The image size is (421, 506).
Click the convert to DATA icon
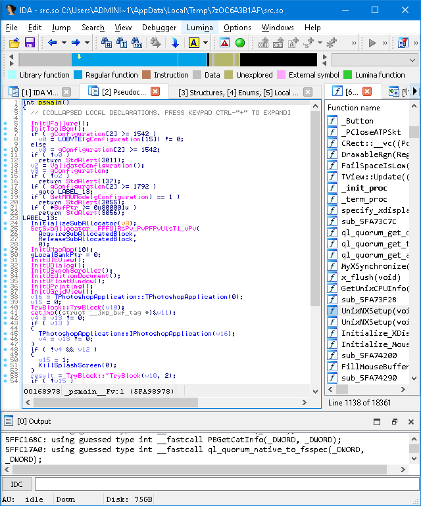point(278,43)
